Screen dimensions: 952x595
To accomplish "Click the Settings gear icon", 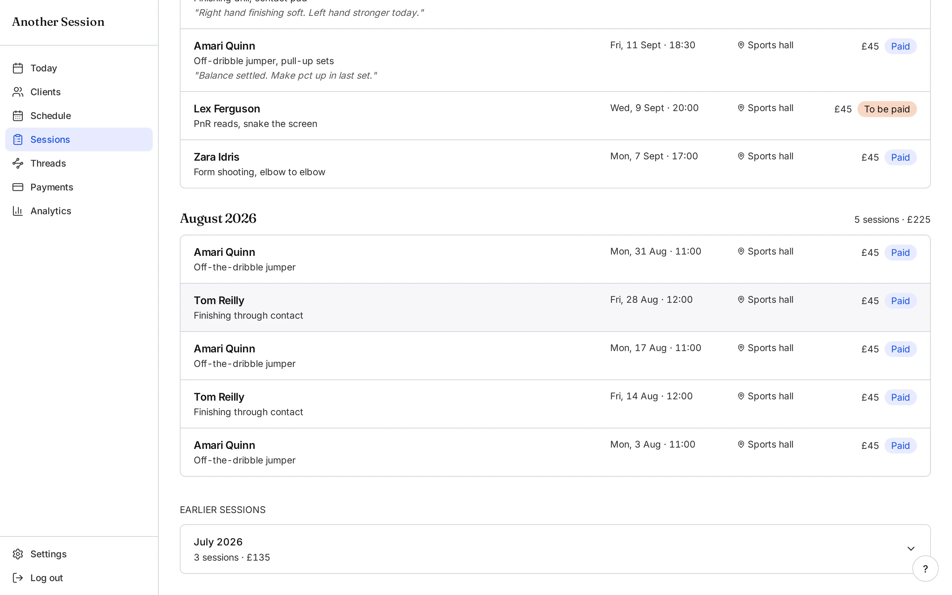I will pos(18,554).
